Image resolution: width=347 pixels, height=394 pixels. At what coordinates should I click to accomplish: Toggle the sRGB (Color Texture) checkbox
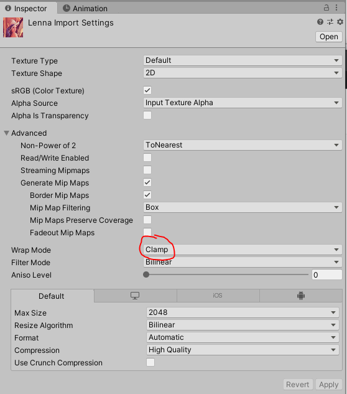click(147, 90)
